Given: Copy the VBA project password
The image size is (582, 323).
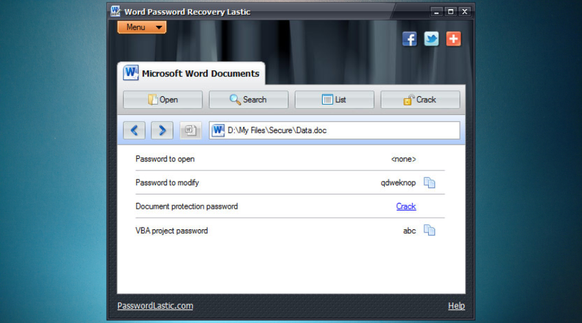Looking at the screenshot, I should click(429, 230).
